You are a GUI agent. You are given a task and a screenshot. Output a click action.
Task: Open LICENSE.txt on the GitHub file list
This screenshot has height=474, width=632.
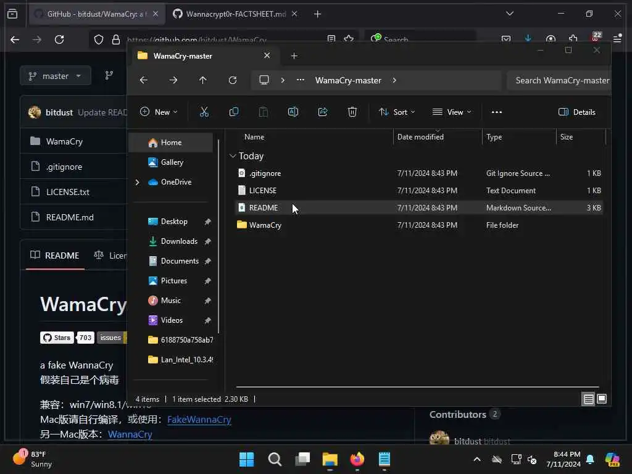coord(68,193)
